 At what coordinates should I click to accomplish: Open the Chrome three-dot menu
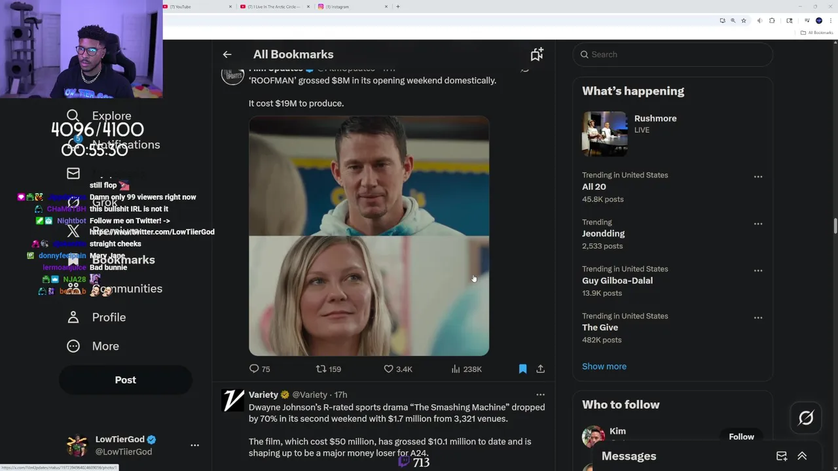(x=830, y=21)
